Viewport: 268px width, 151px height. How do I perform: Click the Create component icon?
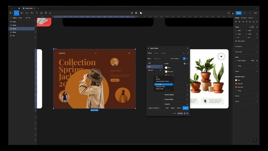tap(132, 13)
